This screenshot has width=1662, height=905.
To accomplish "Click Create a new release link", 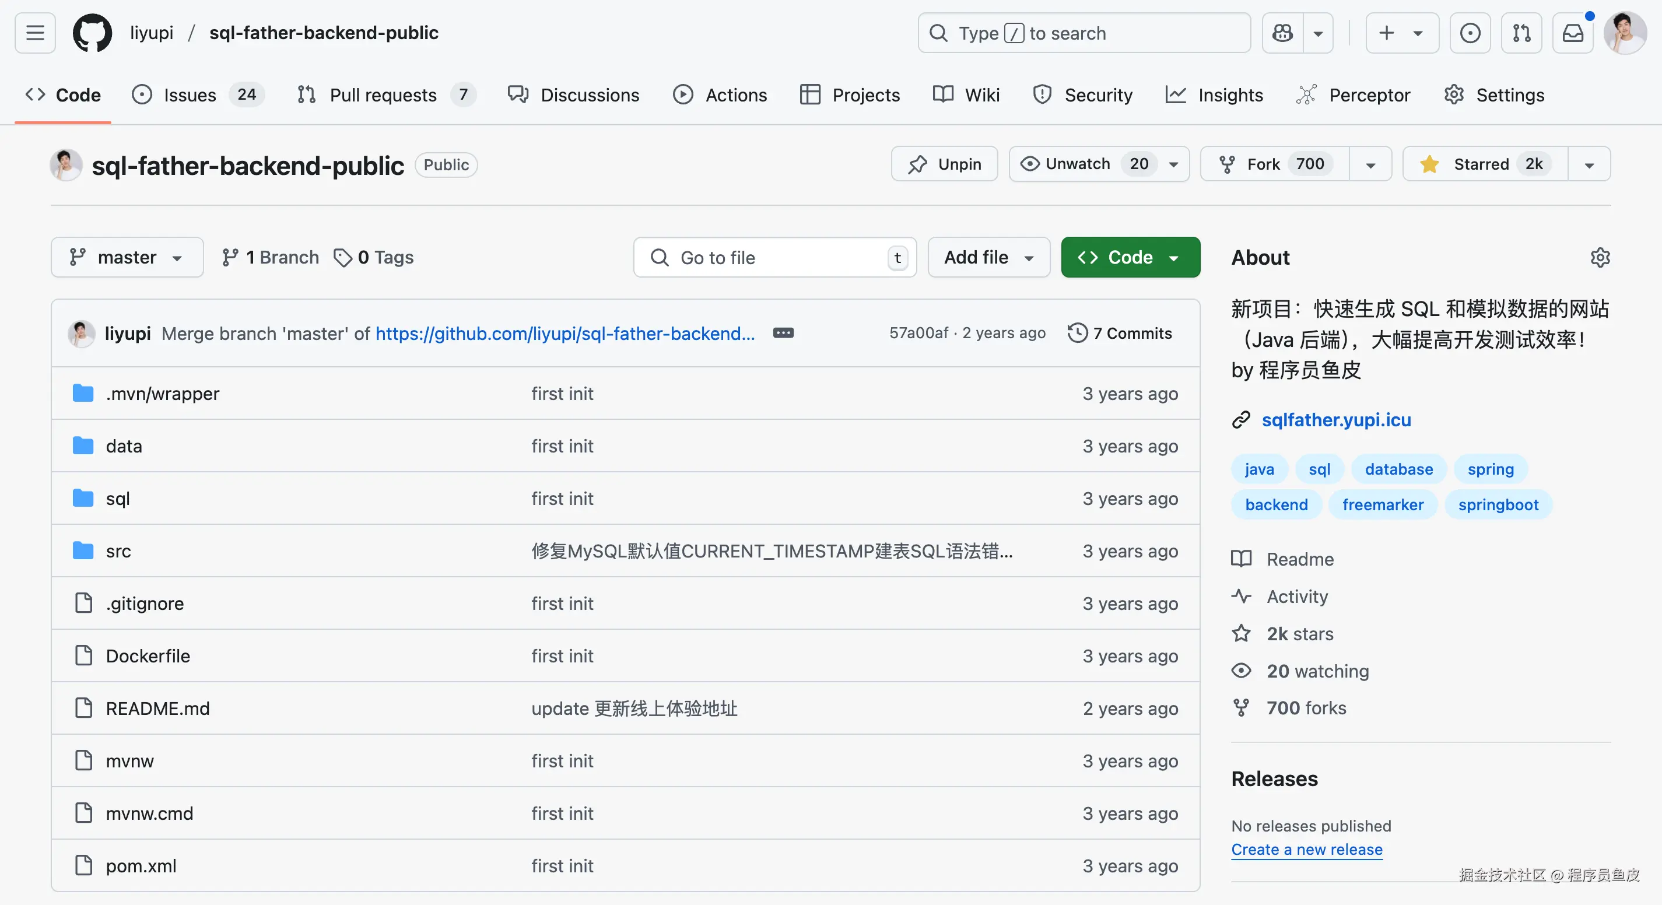I will click(x=1306, y=850).
